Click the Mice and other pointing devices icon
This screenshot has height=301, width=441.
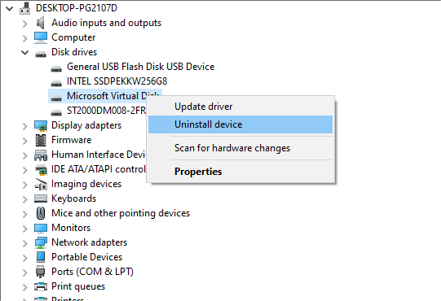click(x=41, y=213)
